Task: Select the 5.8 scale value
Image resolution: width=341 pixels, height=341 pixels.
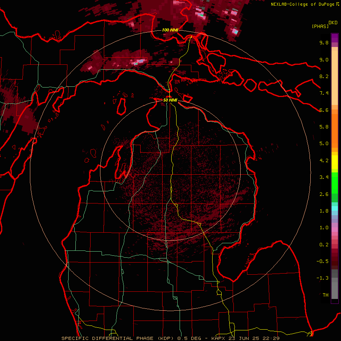Action: (324, 127)
